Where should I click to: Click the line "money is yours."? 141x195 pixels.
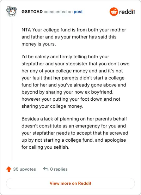coord(39,44)
